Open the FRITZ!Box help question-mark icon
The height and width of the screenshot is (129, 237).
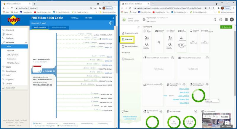pos(111,23)
